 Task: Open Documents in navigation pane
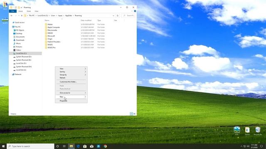click(20, 37)
